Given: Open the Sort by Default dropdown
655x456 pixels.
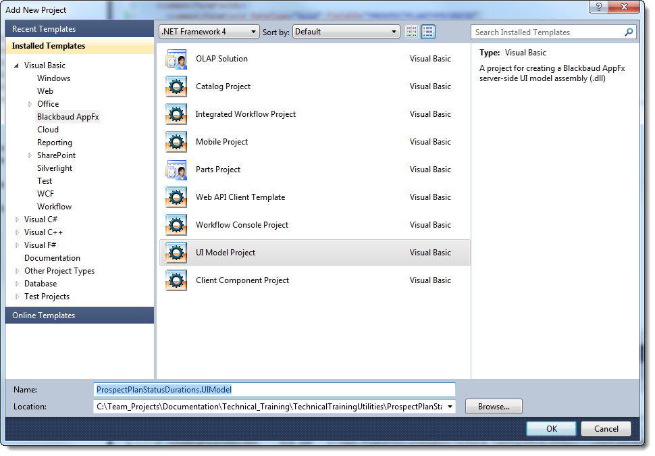Looking at the screenshot, I should (x=346, y=32).
